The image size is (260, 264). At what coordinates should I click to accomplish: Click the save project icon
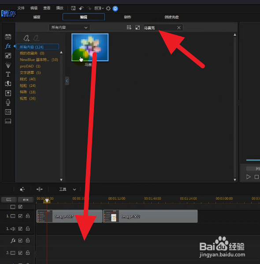pos(73,8)
